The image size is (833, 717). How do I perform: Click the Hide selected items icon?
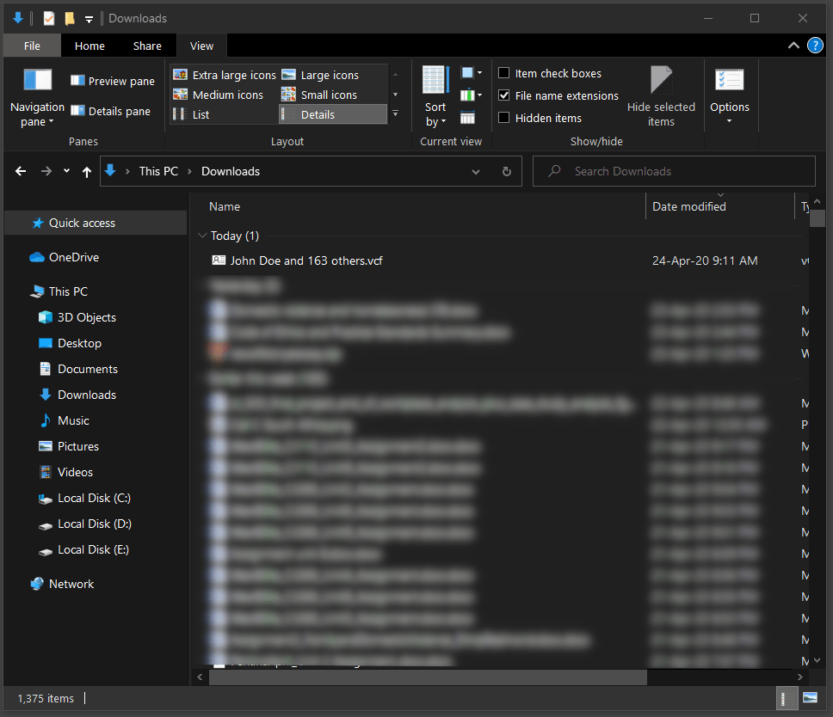[661, 82]
